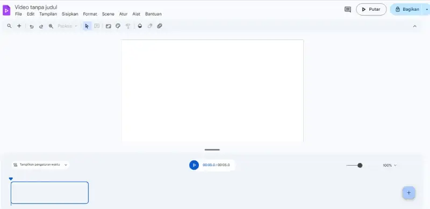
Task: Open the File menu
Action: (18, 14)
